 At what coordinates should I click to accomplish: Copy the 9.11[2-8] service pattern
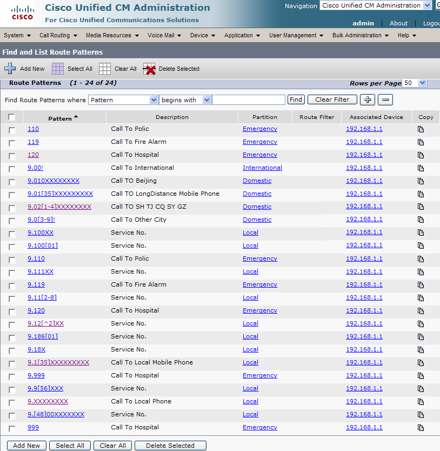tap(421, 298)
